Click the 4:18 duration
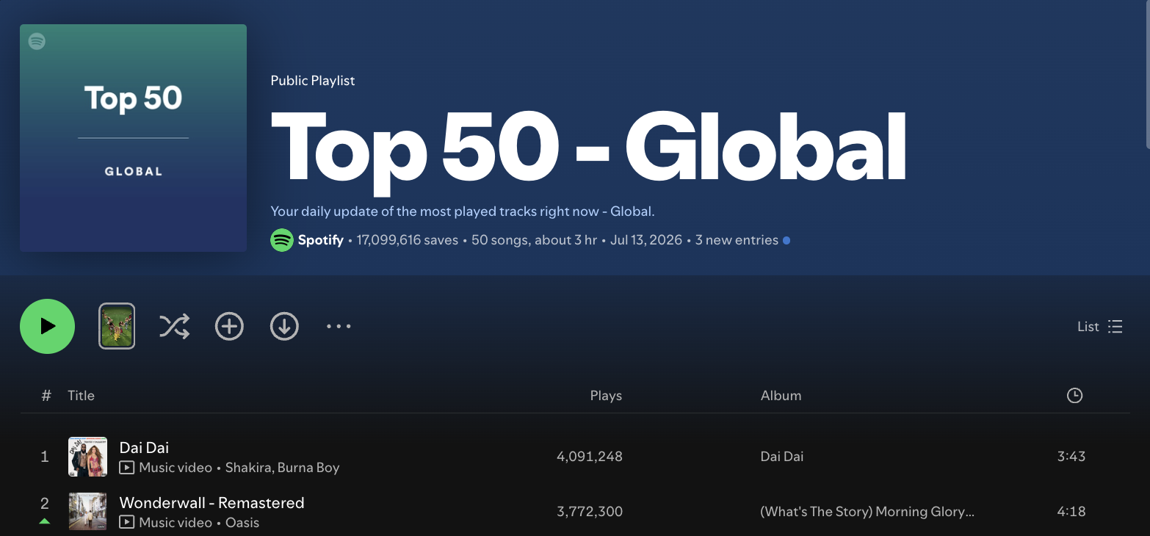 point(1071,512)
